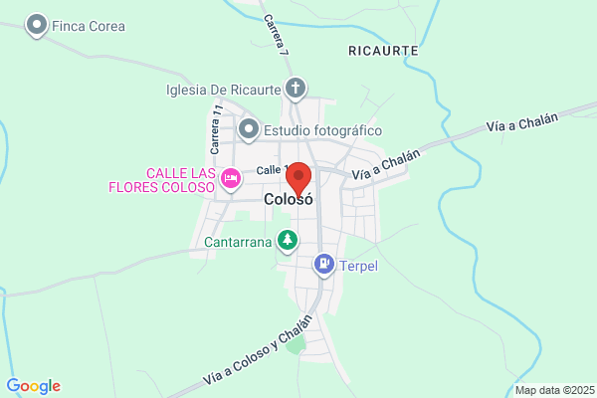Screen dimensions: 597x398
Task: Click the Terpel gas station icon
Action: 324,265
